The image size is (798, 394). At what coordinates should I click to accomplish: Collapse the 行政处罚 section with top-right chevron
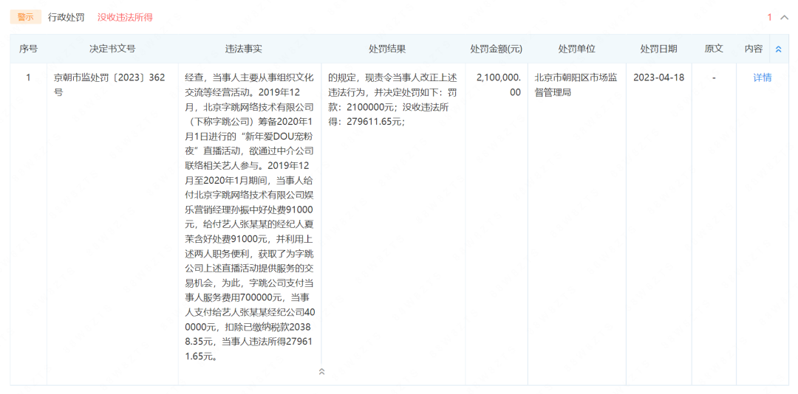(x=784, y=18)
